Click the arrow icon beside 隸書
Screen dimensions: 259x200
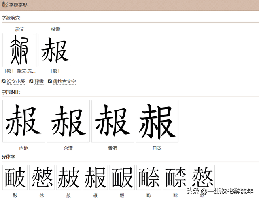(x=31, y=81)
